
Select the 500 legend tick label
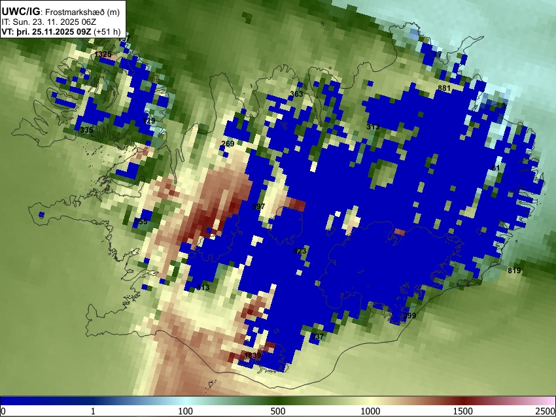click(278, 411)
